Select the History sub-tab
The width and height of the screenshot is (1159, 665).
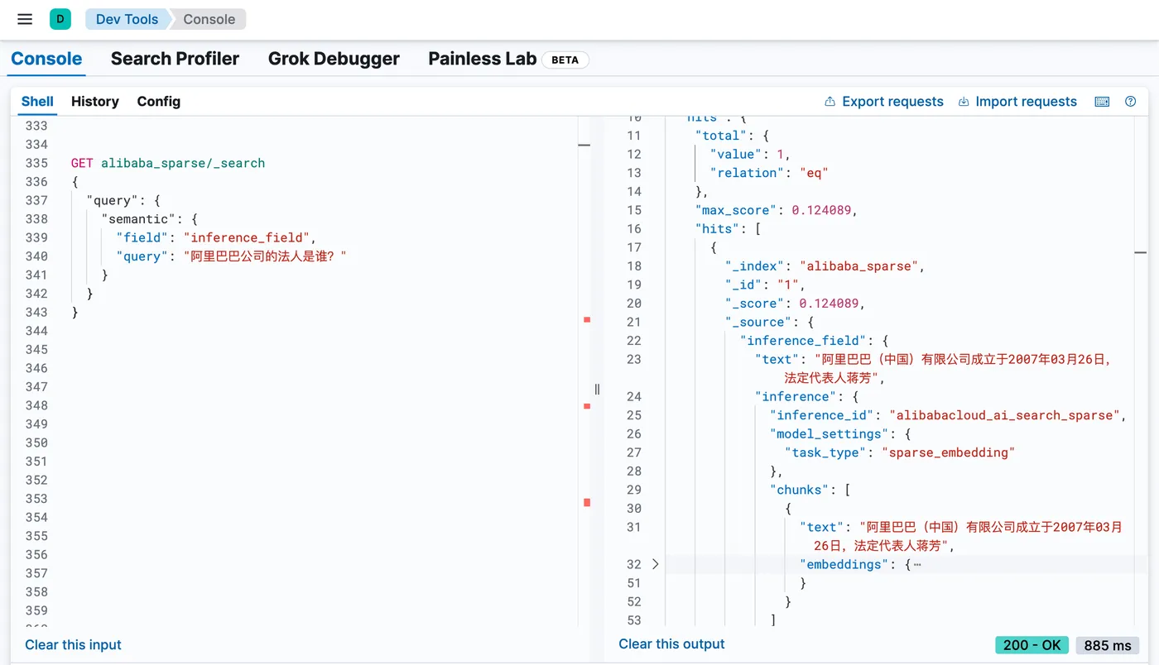[95, 102]
